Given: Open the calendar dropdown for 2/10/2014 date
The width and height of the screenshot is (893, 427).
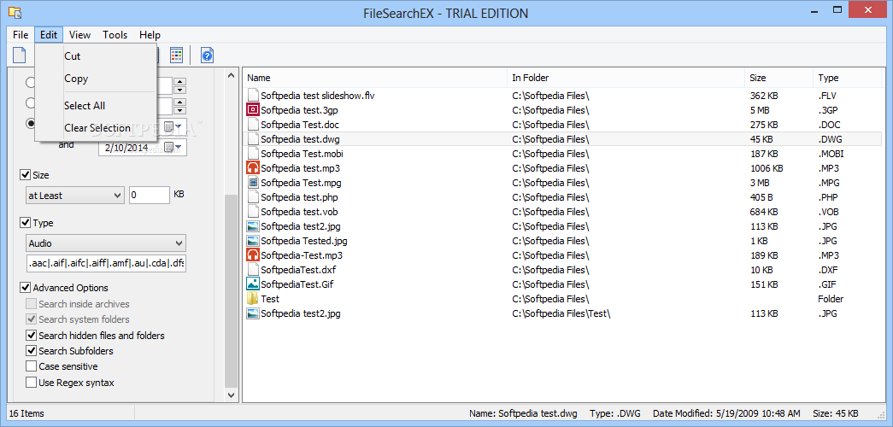Looking at the screenshot, I should pos(173,147).
